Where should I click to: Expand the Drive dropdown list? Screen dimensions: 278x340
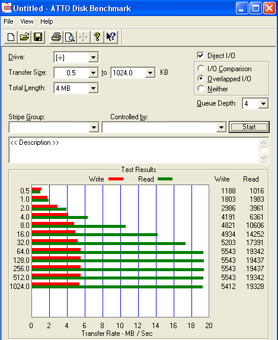pos(94,58)
